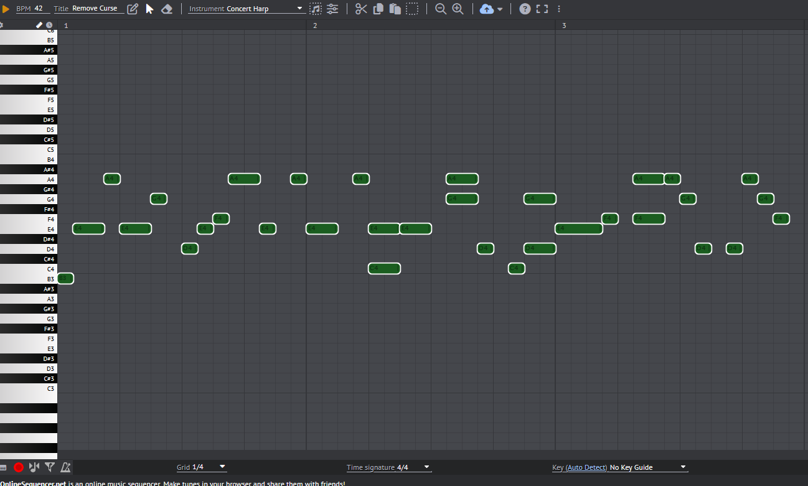Activate the arrow selection tool

[149, 9]
